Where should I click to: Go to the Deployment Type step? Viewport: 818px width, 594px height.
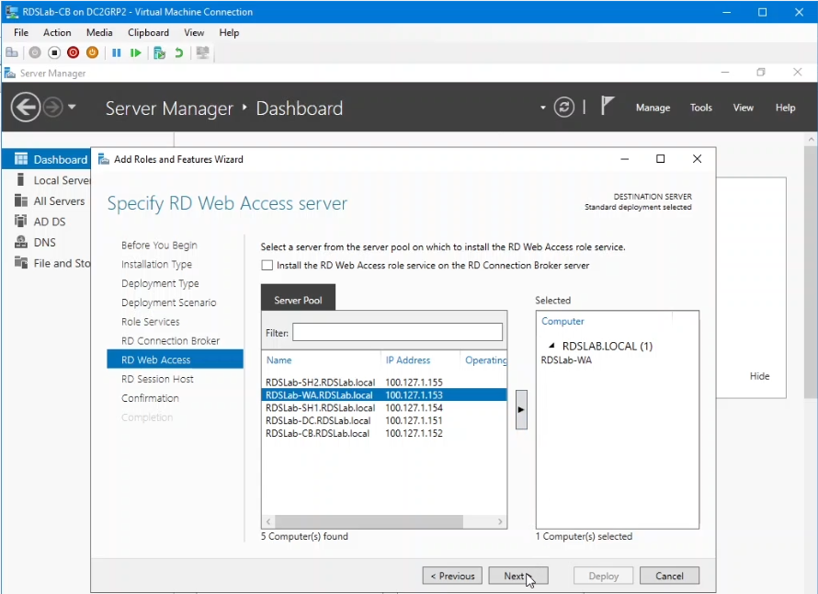point(160,283)
